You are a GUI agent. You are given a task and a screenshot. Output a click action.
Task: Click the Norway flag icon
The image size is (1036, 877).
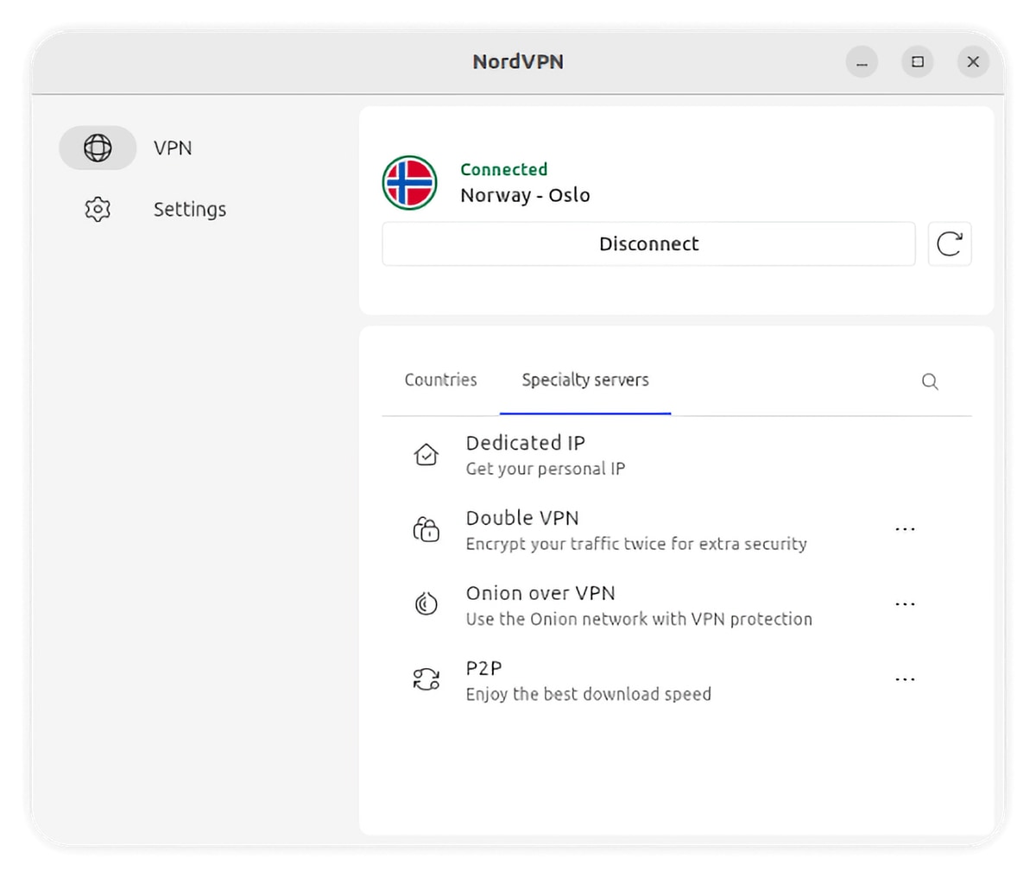410,183
